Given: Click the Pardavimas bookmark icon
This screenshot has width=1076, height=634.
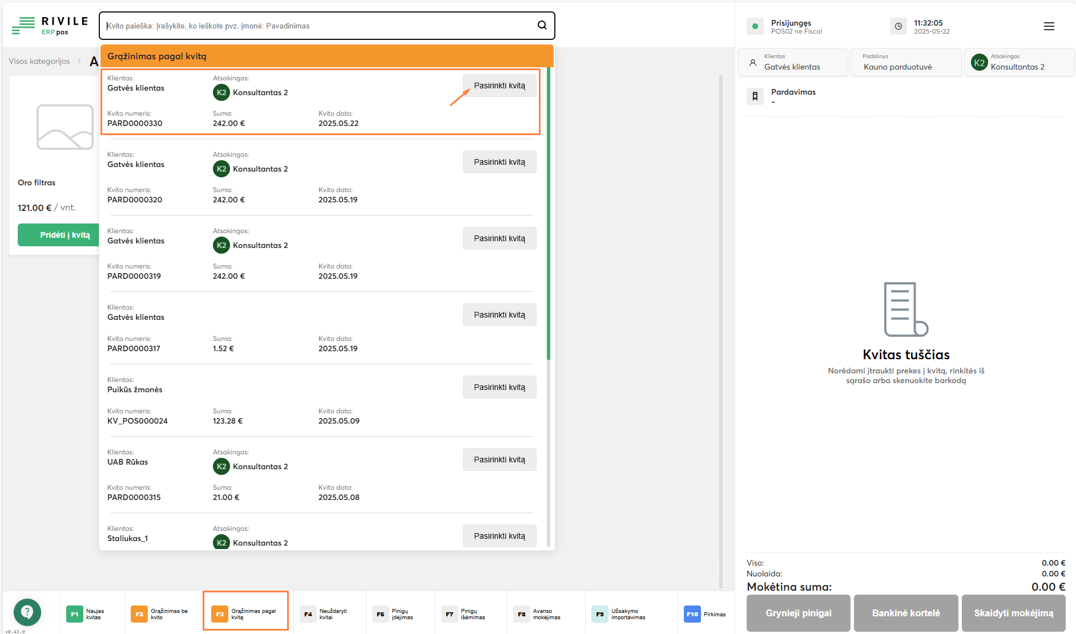Looking at the screenshot, I should pyautogui.click(x=755, y=96).
